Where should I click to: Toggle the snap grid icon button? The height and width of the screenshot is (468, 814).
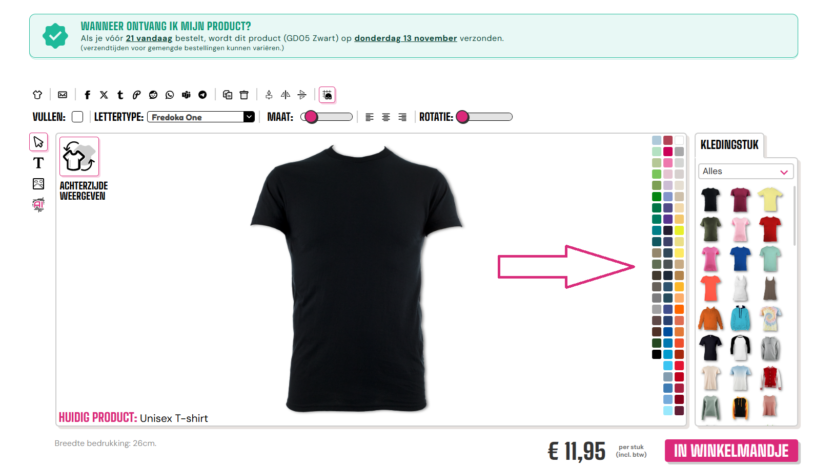(x=327, y=95)
